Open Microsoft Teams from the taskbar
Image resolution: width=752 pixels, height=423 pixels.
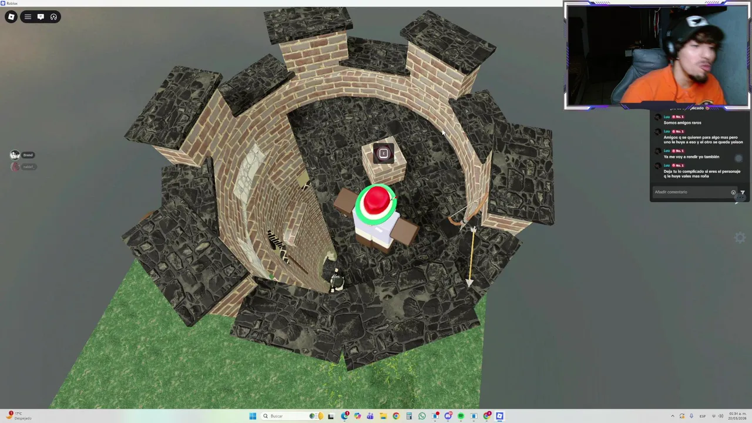pyautogui.click(x=370, y=416)
